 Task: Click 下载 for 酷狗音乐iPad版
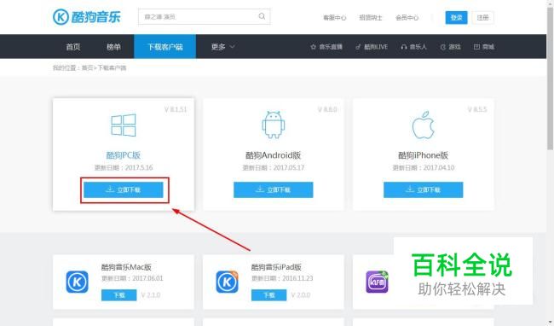coord(268,295)
